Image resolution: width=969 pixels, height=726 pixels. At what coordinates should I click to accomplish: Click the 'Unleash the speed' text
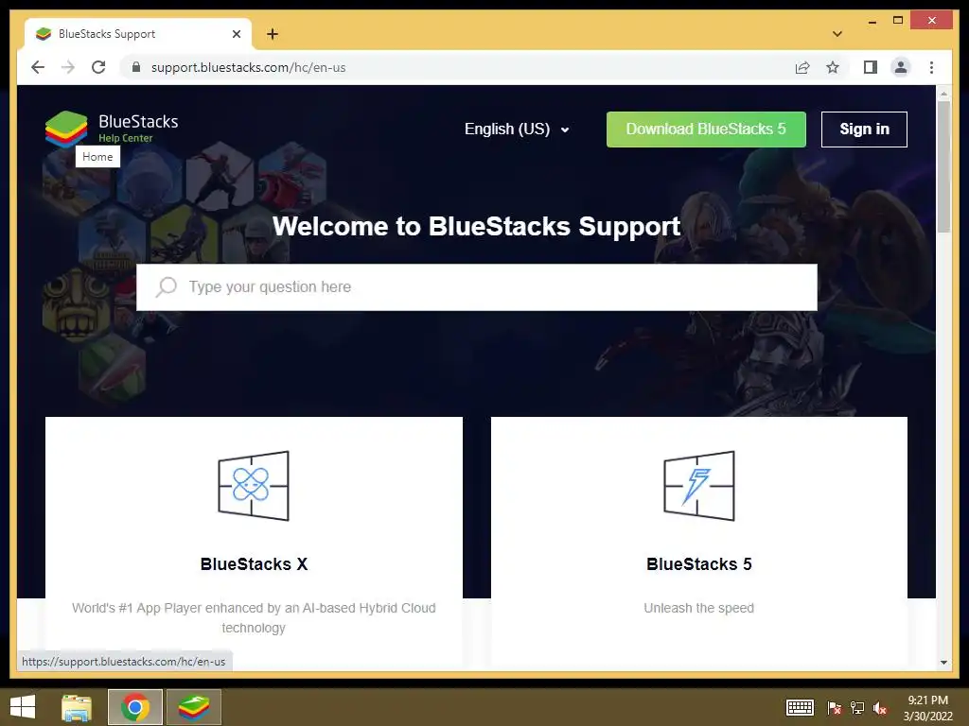point(699,608)
